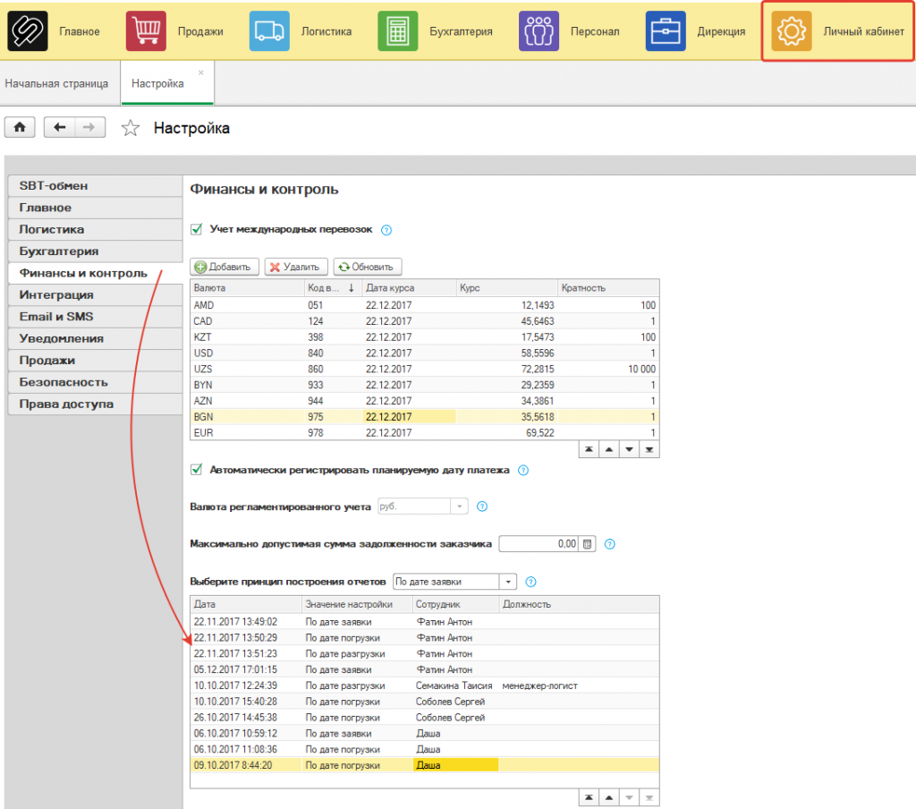Open the Дирекция briefcase icon
Screen dimensions: 916x809
tap(666, 31)
